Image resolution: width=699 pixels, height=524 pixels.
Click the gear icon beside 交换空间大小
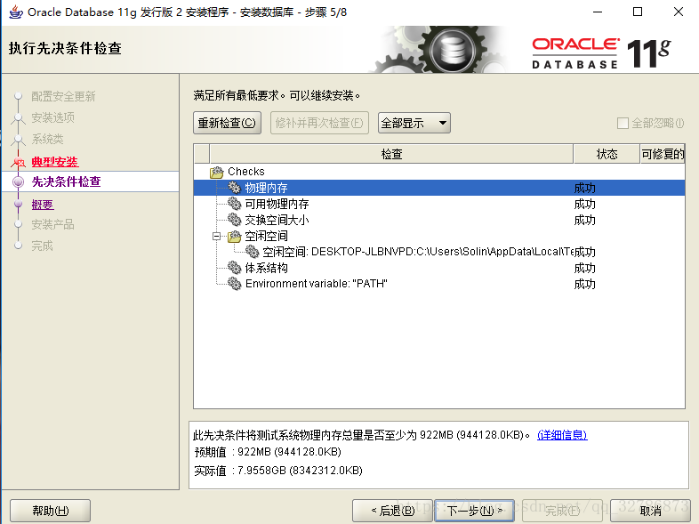[x=235, y=220]
